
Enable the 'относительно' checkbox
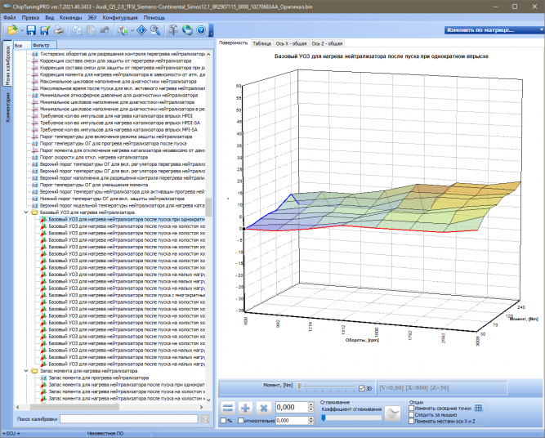241,421
